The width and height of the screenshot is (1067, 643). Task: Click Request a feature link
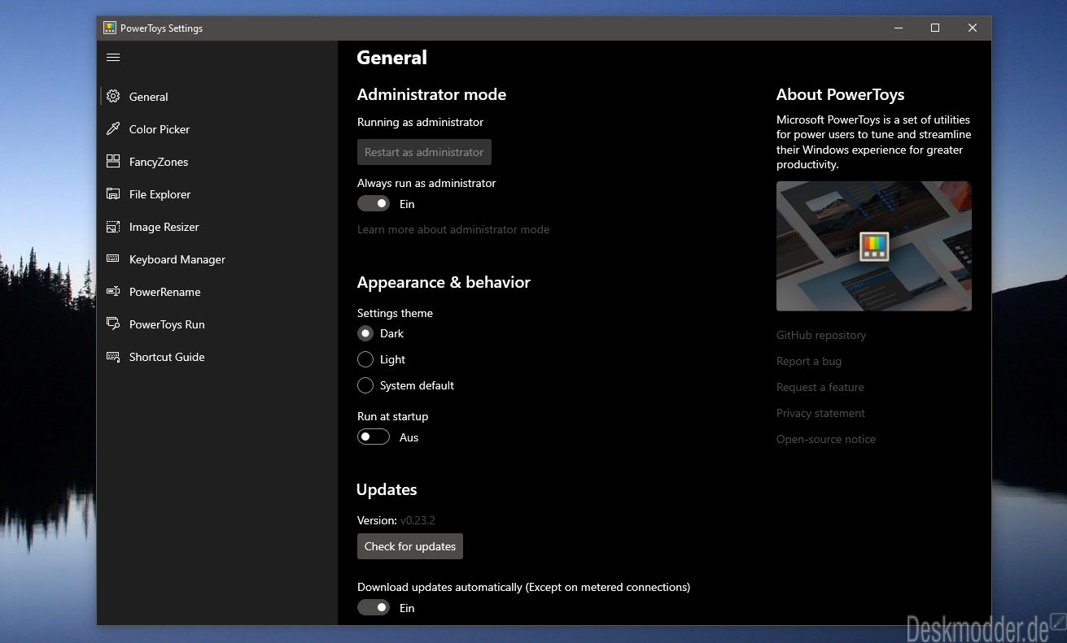click(x=820, y=387)
